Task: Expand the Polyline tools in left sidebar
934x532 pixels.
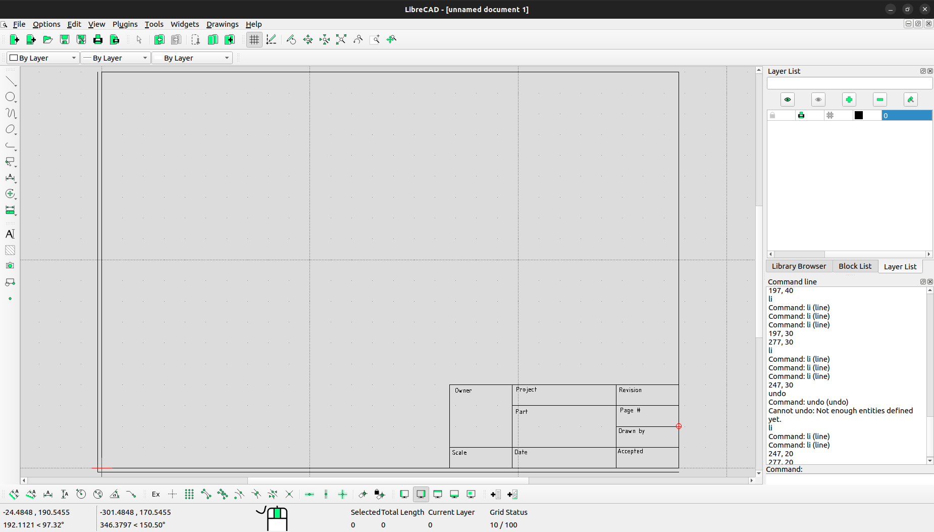Action: 11,146
